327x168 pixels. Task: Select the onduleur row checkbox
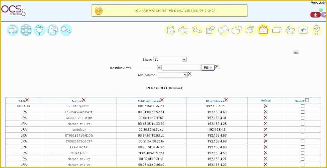pos(303,129)
